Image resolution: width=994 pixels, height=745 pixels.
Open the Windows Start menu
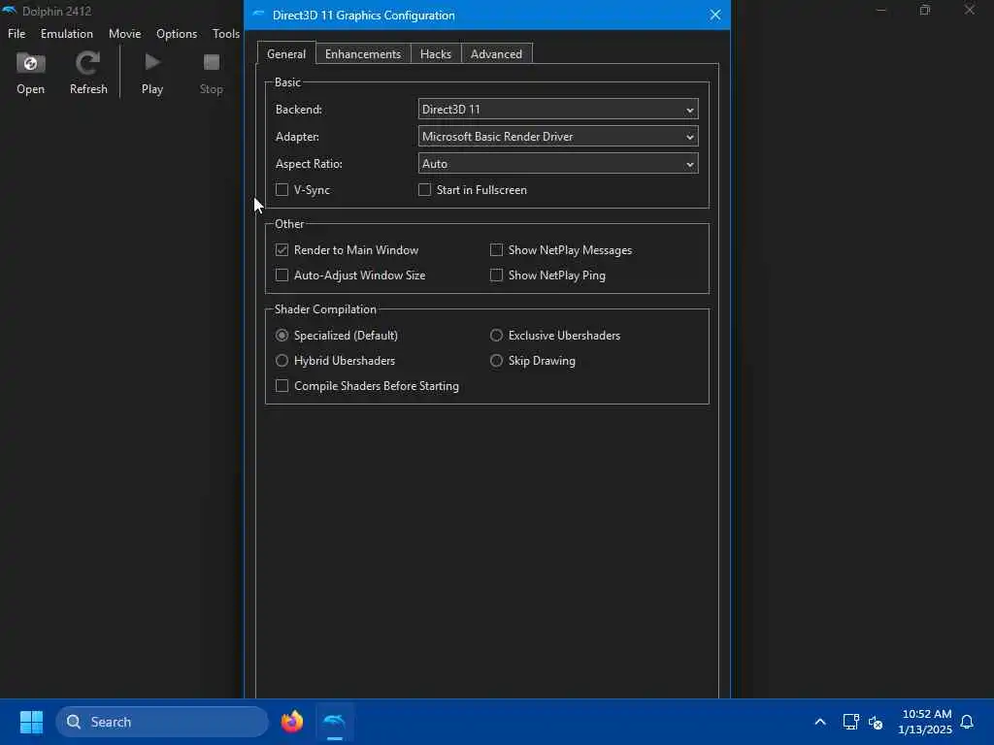tap(31, 722)
